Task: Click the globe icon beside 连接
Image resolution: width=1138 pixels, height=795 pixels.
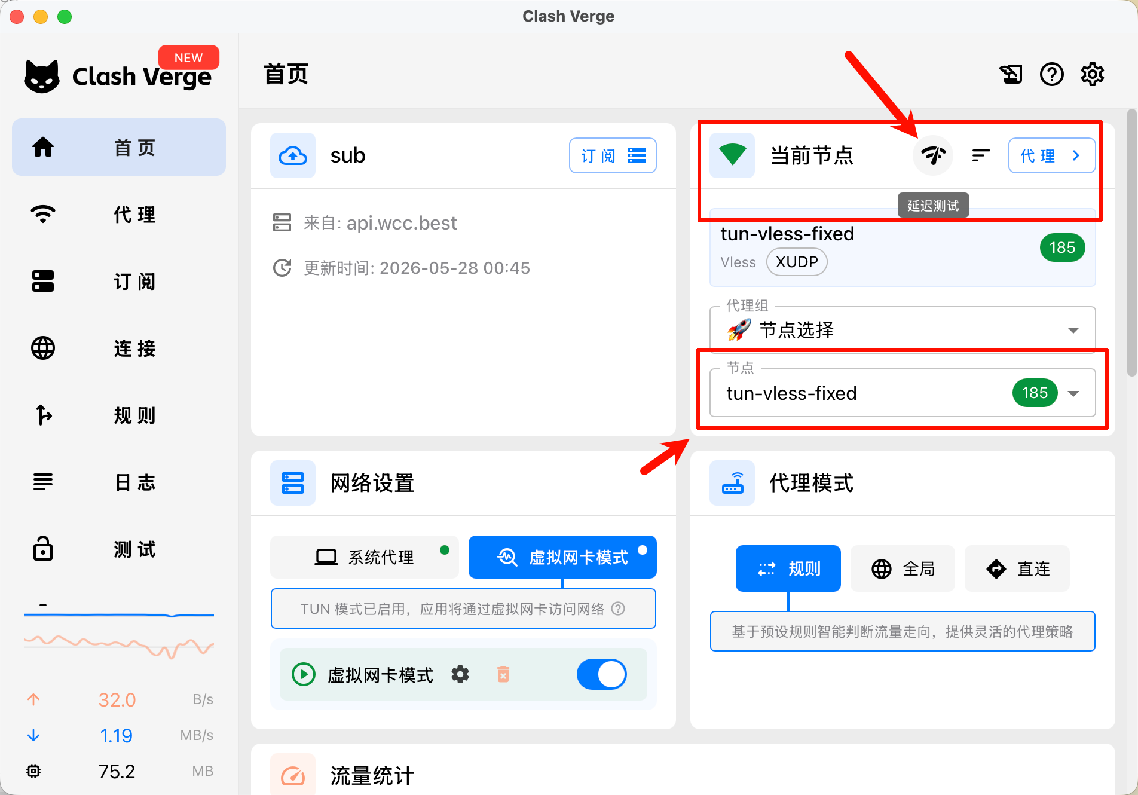Action: coord(43,348)
